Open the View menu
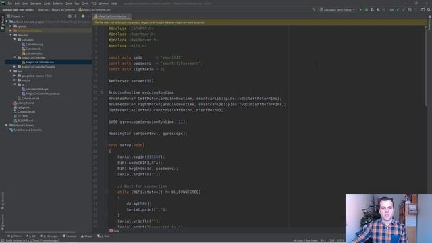The height and width of the screenshot is (243, 432). (x=25, y=3)
